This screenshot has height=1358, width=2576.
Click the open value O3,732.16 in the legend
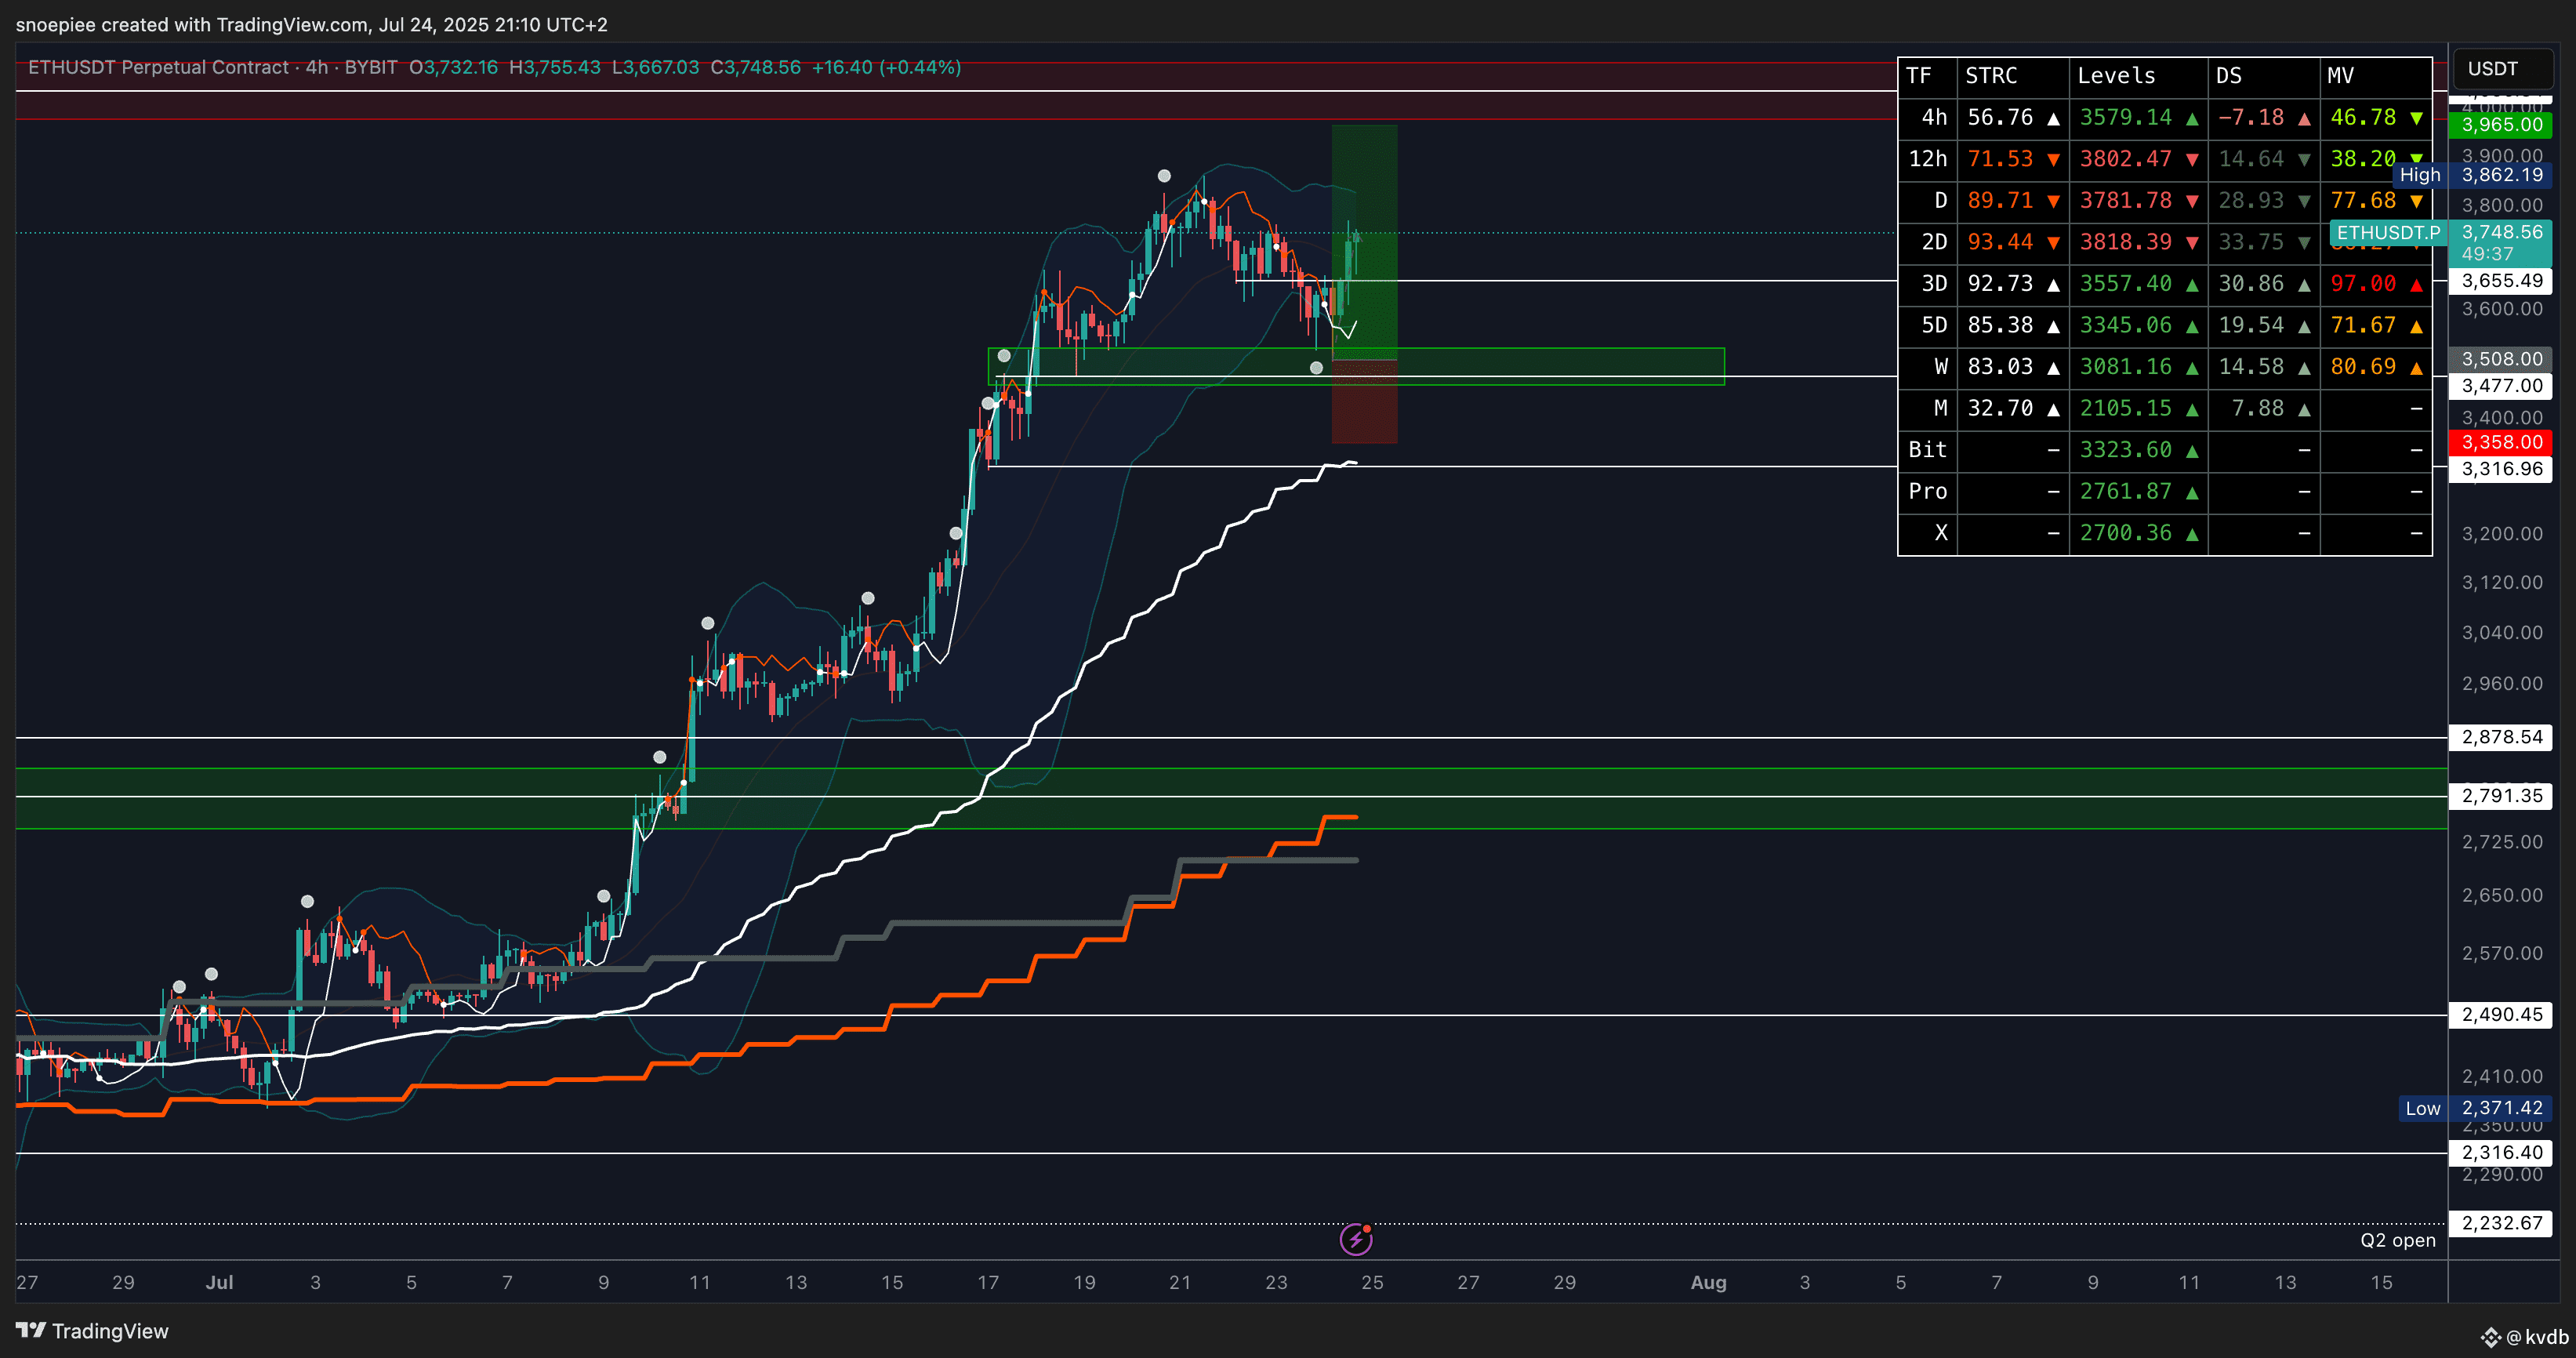453,67
